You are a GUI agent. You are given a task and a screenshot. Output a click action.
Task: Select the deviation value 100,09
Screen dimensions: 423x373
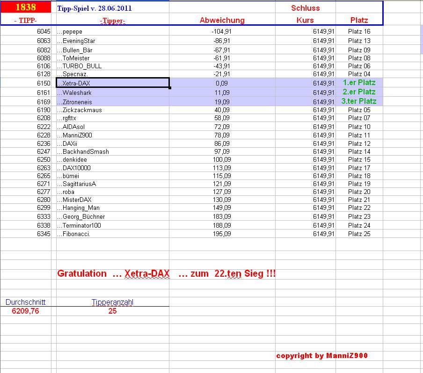point(222,159)
